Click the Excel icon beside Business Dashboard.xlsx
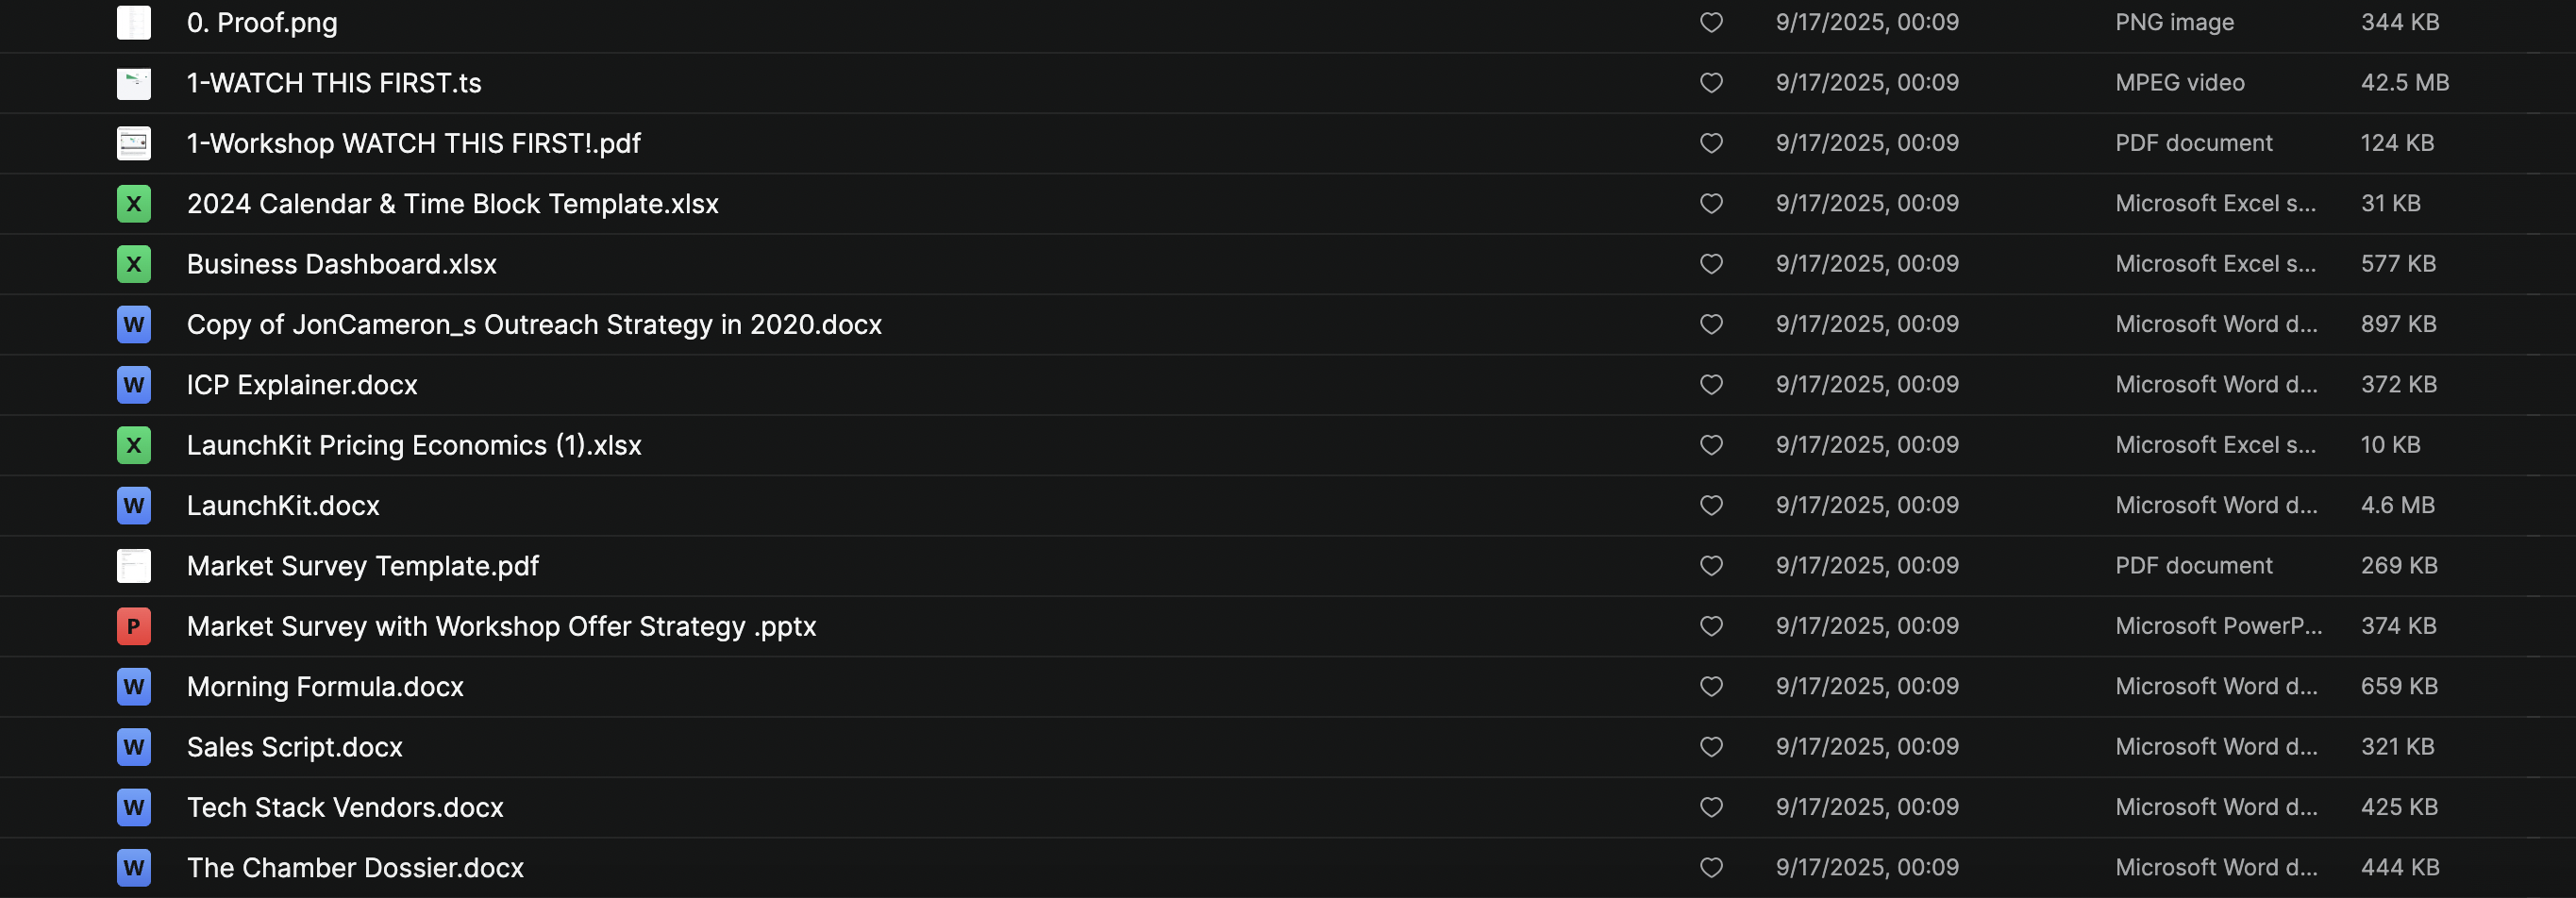 [133, 264]
